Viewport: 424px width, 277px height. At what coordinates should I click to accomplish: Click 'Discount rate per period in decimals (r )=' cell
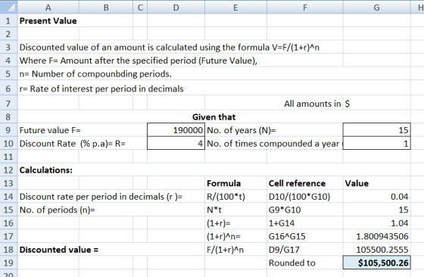[x=101, y=197]
